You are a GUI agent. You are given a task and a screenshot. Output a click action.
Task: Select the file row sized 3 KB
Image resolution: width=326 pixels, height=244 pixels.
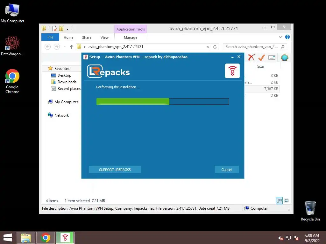[x=262, y=76]
